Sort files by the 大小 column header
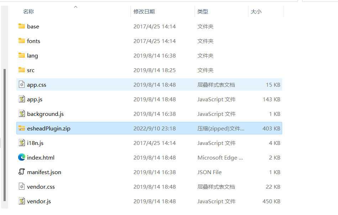Screen dimensions: 338x215 coord(257,11)
